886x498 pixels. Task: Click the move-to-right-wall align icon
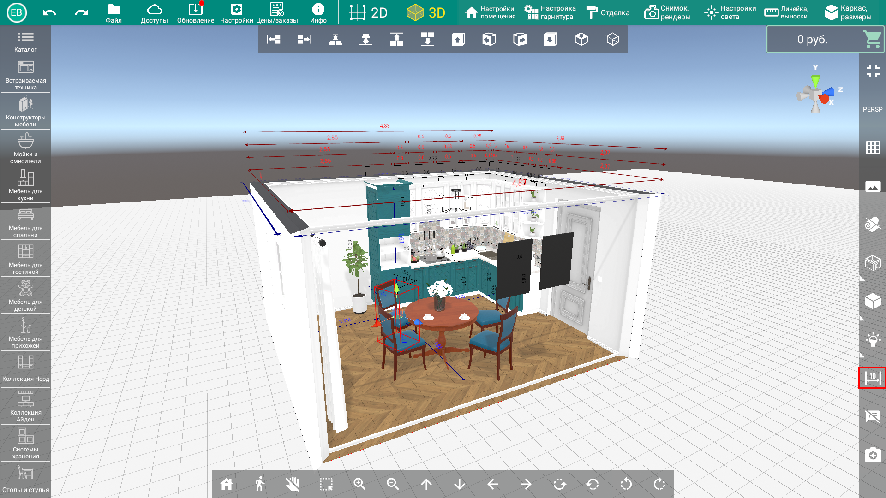pos(305,39)
